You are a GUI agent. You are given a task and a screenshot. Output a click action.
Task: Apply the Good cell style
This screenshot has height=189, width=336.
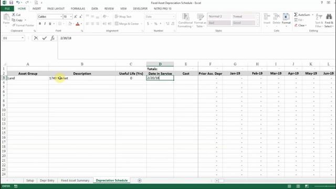[244, 23]
